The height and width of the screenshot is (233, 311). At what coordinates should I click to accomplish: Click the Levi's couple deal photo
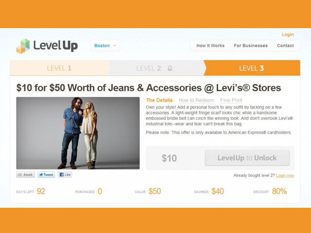78,133
